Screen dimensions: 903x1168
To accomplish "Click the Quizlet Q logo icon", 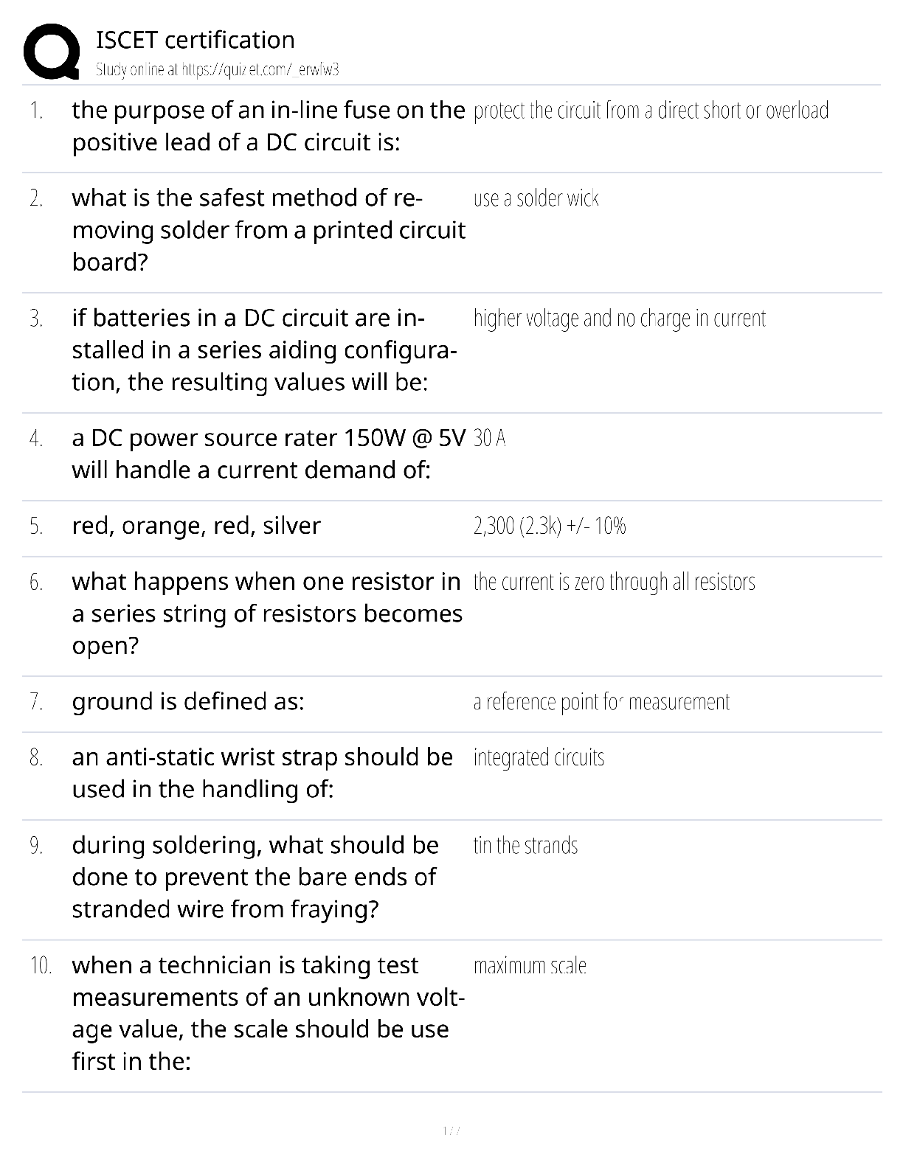I will 51,52.
